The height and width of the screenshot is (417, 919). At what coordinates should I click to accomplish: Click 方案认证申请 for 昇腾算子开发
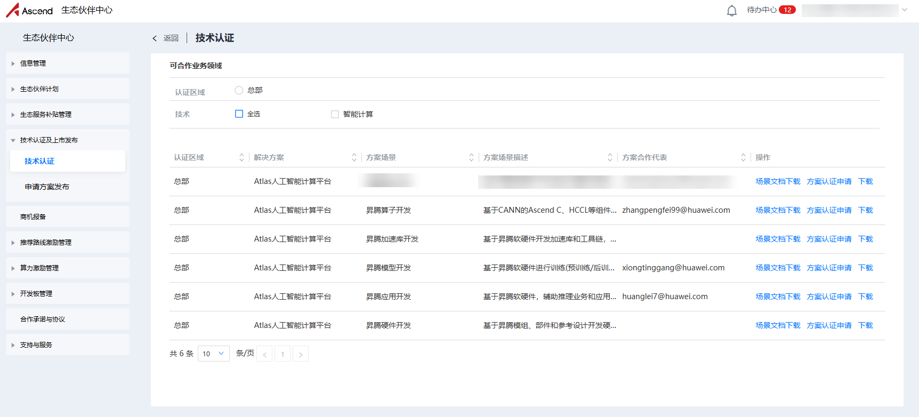[x=829, y=210]
